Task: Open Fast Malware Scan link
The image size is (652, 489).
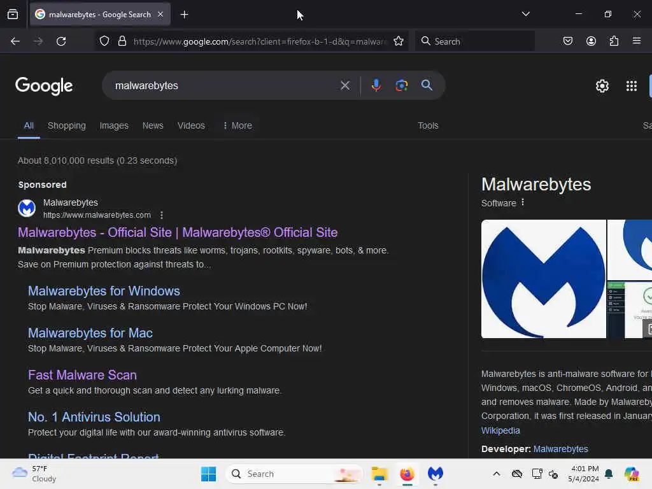Action: [82, 375]
